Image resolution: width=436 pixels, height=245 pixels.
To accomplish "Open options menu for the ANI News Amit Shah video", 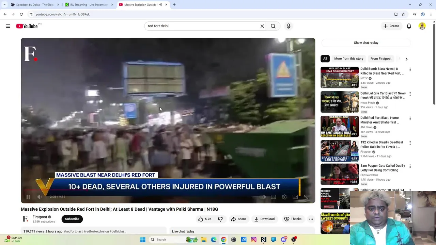I will pyautogui.click(x=410, y=118).
